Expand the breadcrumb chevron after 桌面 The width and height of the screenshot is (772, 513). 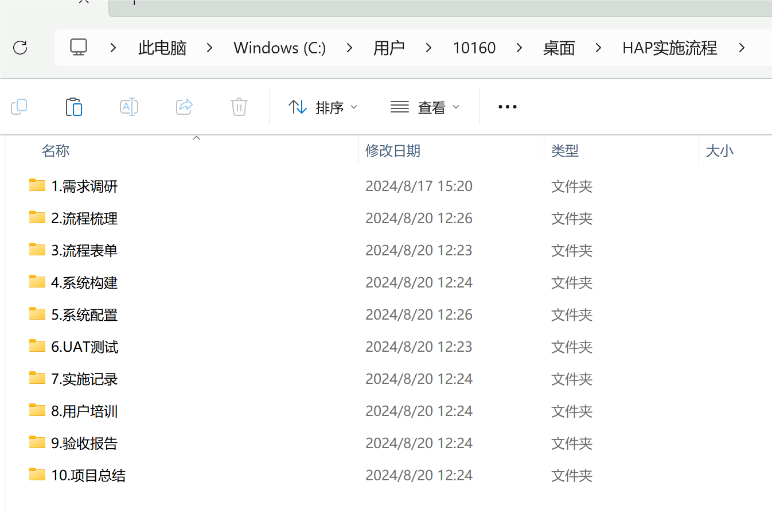coord(598,48)
